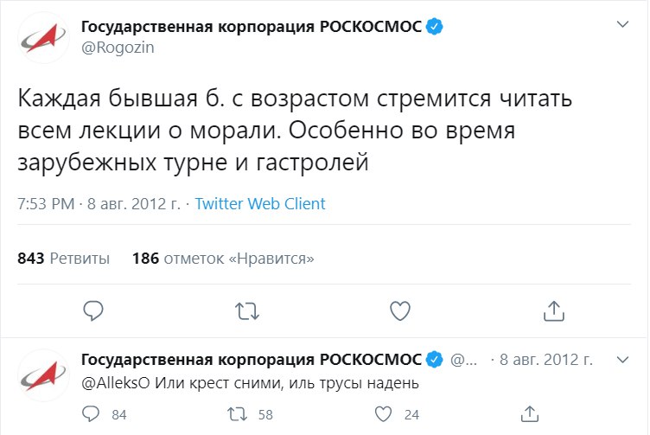Click the Roscosmos avatar on main tweet
This screenshot has height=435, width=650.
(44, 38)
